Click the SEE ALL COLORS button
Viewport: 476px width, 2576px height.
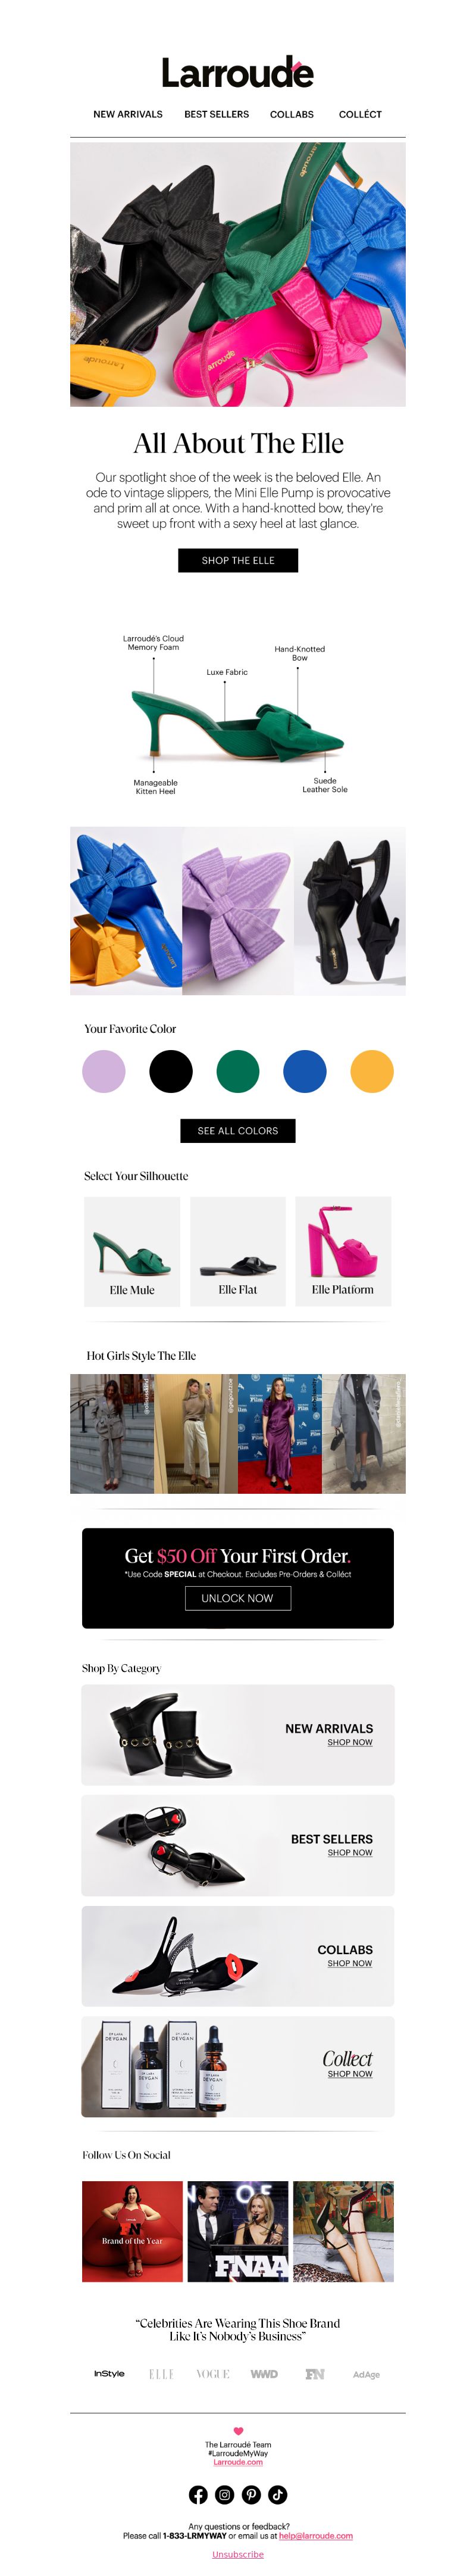pyautogui.click(x=238, y=1130)
